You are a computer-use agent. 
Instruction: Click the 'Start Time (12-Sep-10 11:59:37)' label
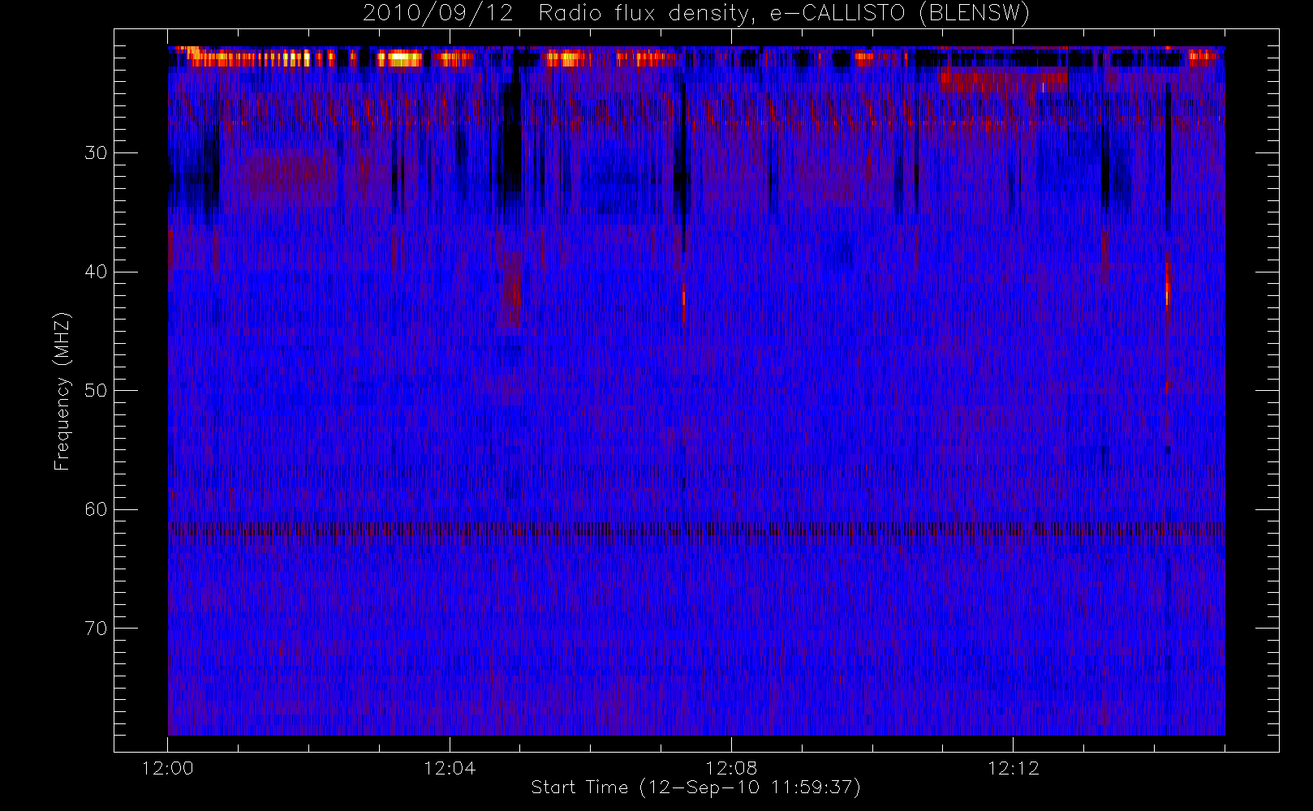[695, 787]
